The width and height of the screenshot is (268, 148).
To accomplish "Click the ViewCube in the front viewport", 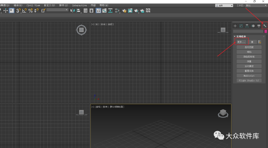I will (x=223, y=30).
